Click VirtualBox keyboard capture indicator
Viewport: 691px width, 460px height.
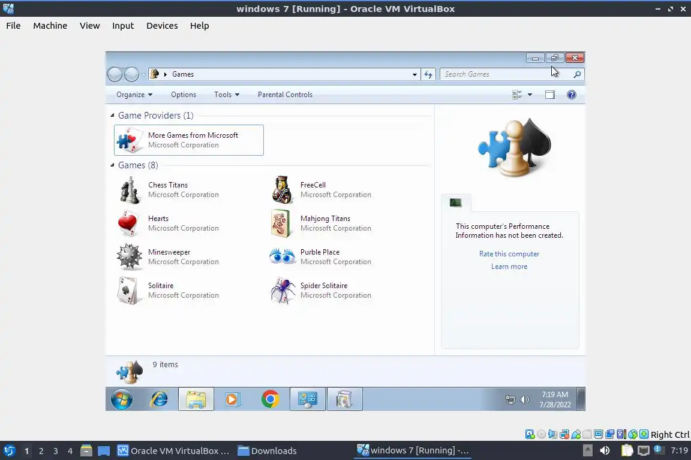click(x=644, y=434)
